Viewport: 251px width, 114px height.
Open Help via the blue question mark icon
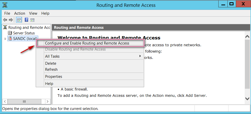pyautogui.click(x=26, y=20)
